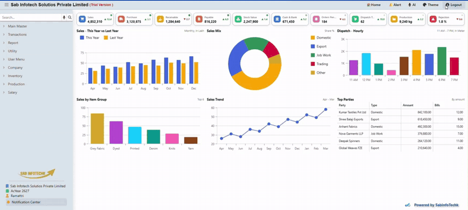
Task: Click the Dyed bar in item group chart
Action: (116, 133)
